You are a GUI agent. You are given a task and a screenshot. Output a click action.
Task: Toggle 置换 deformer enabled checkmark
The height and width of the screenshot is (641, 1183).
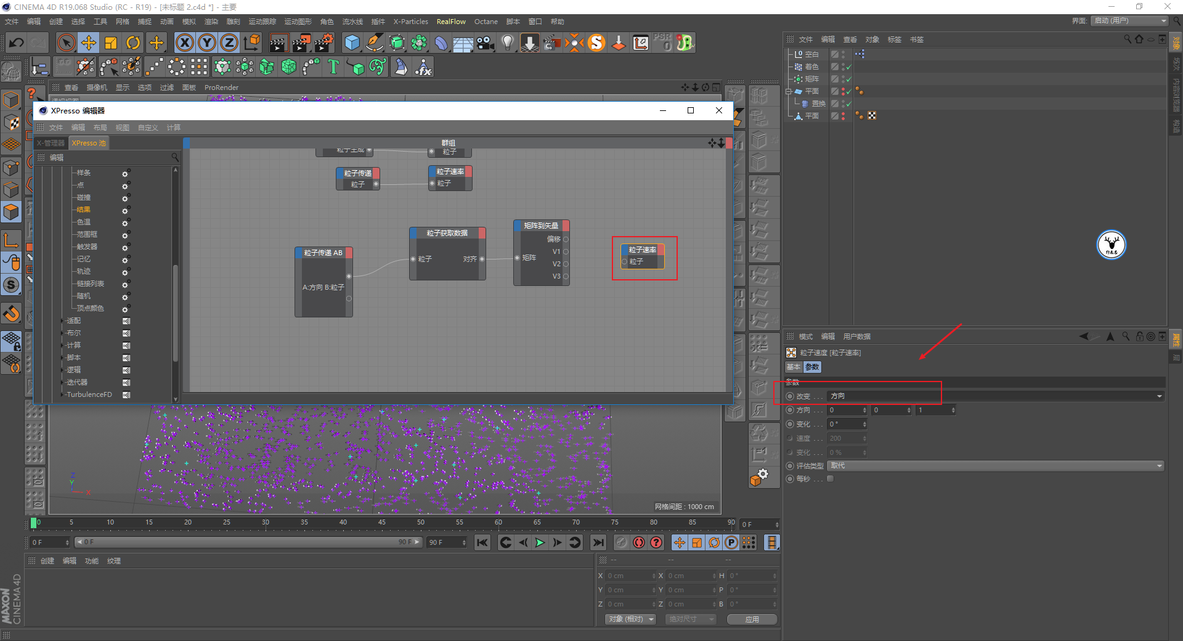848,104
